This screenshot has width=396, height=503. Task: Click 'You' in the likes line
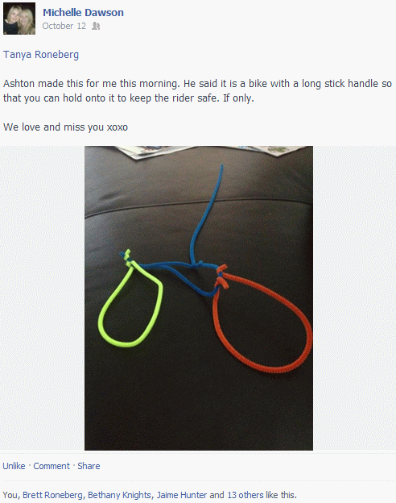tap(11, 495)
